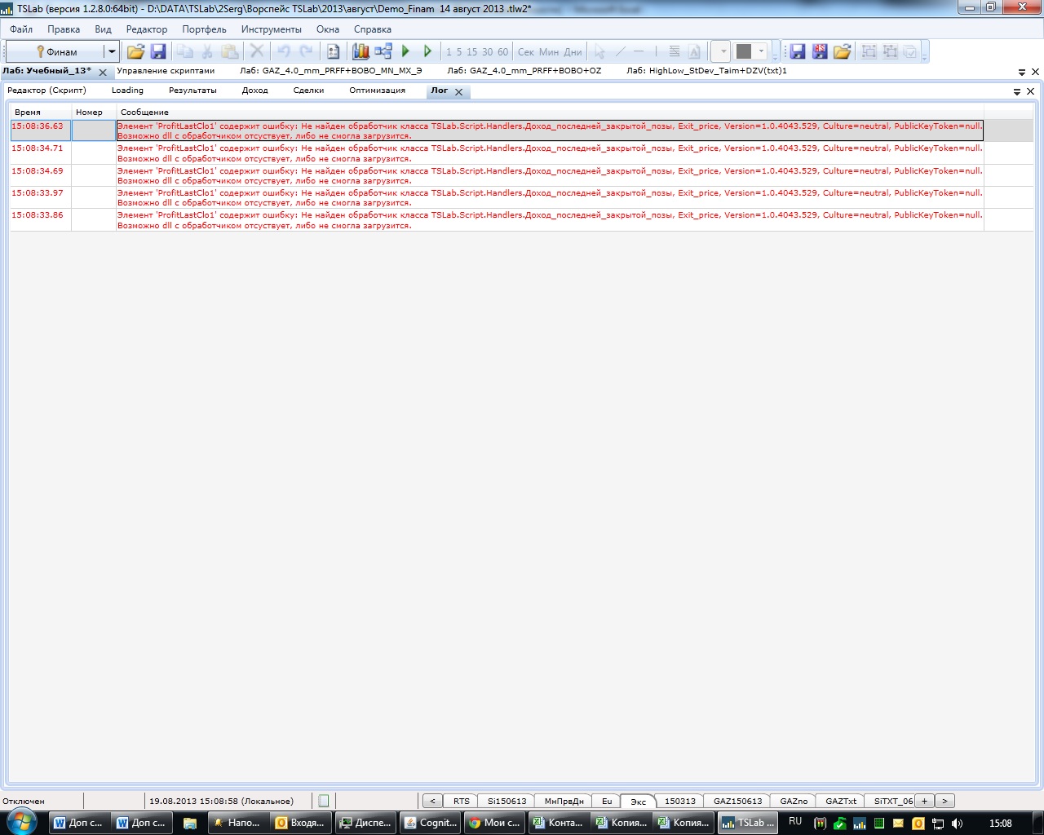
Task: Open the Портфель menu
Action: pyautogui.click(x=204, y=29)
